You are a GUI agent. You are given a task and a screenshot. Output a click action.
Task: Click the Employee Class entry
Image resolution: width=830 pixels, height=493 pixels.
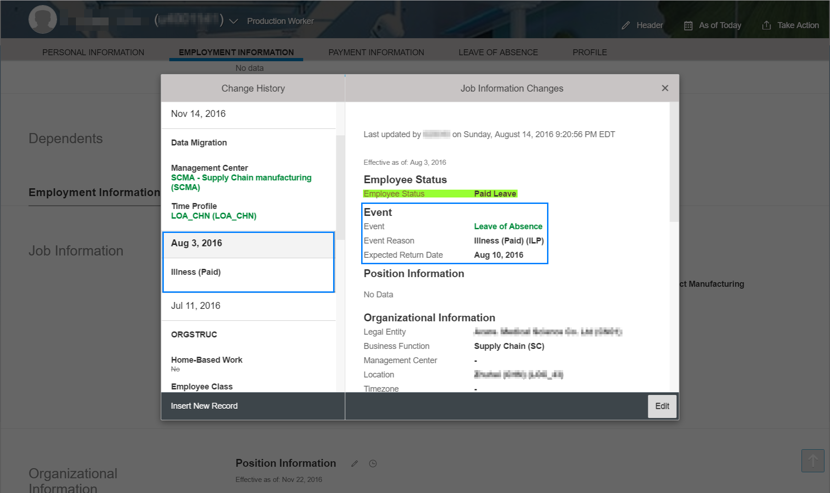click(202, 387)
